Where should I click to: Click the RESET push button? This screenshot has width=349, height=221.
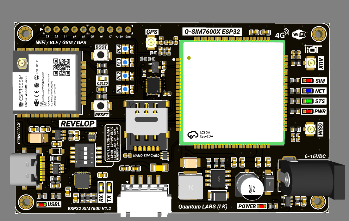(x=101, y=106)
